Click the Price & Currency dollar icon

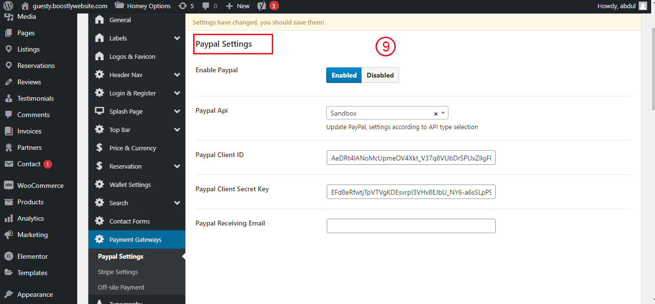click(99, 148)
